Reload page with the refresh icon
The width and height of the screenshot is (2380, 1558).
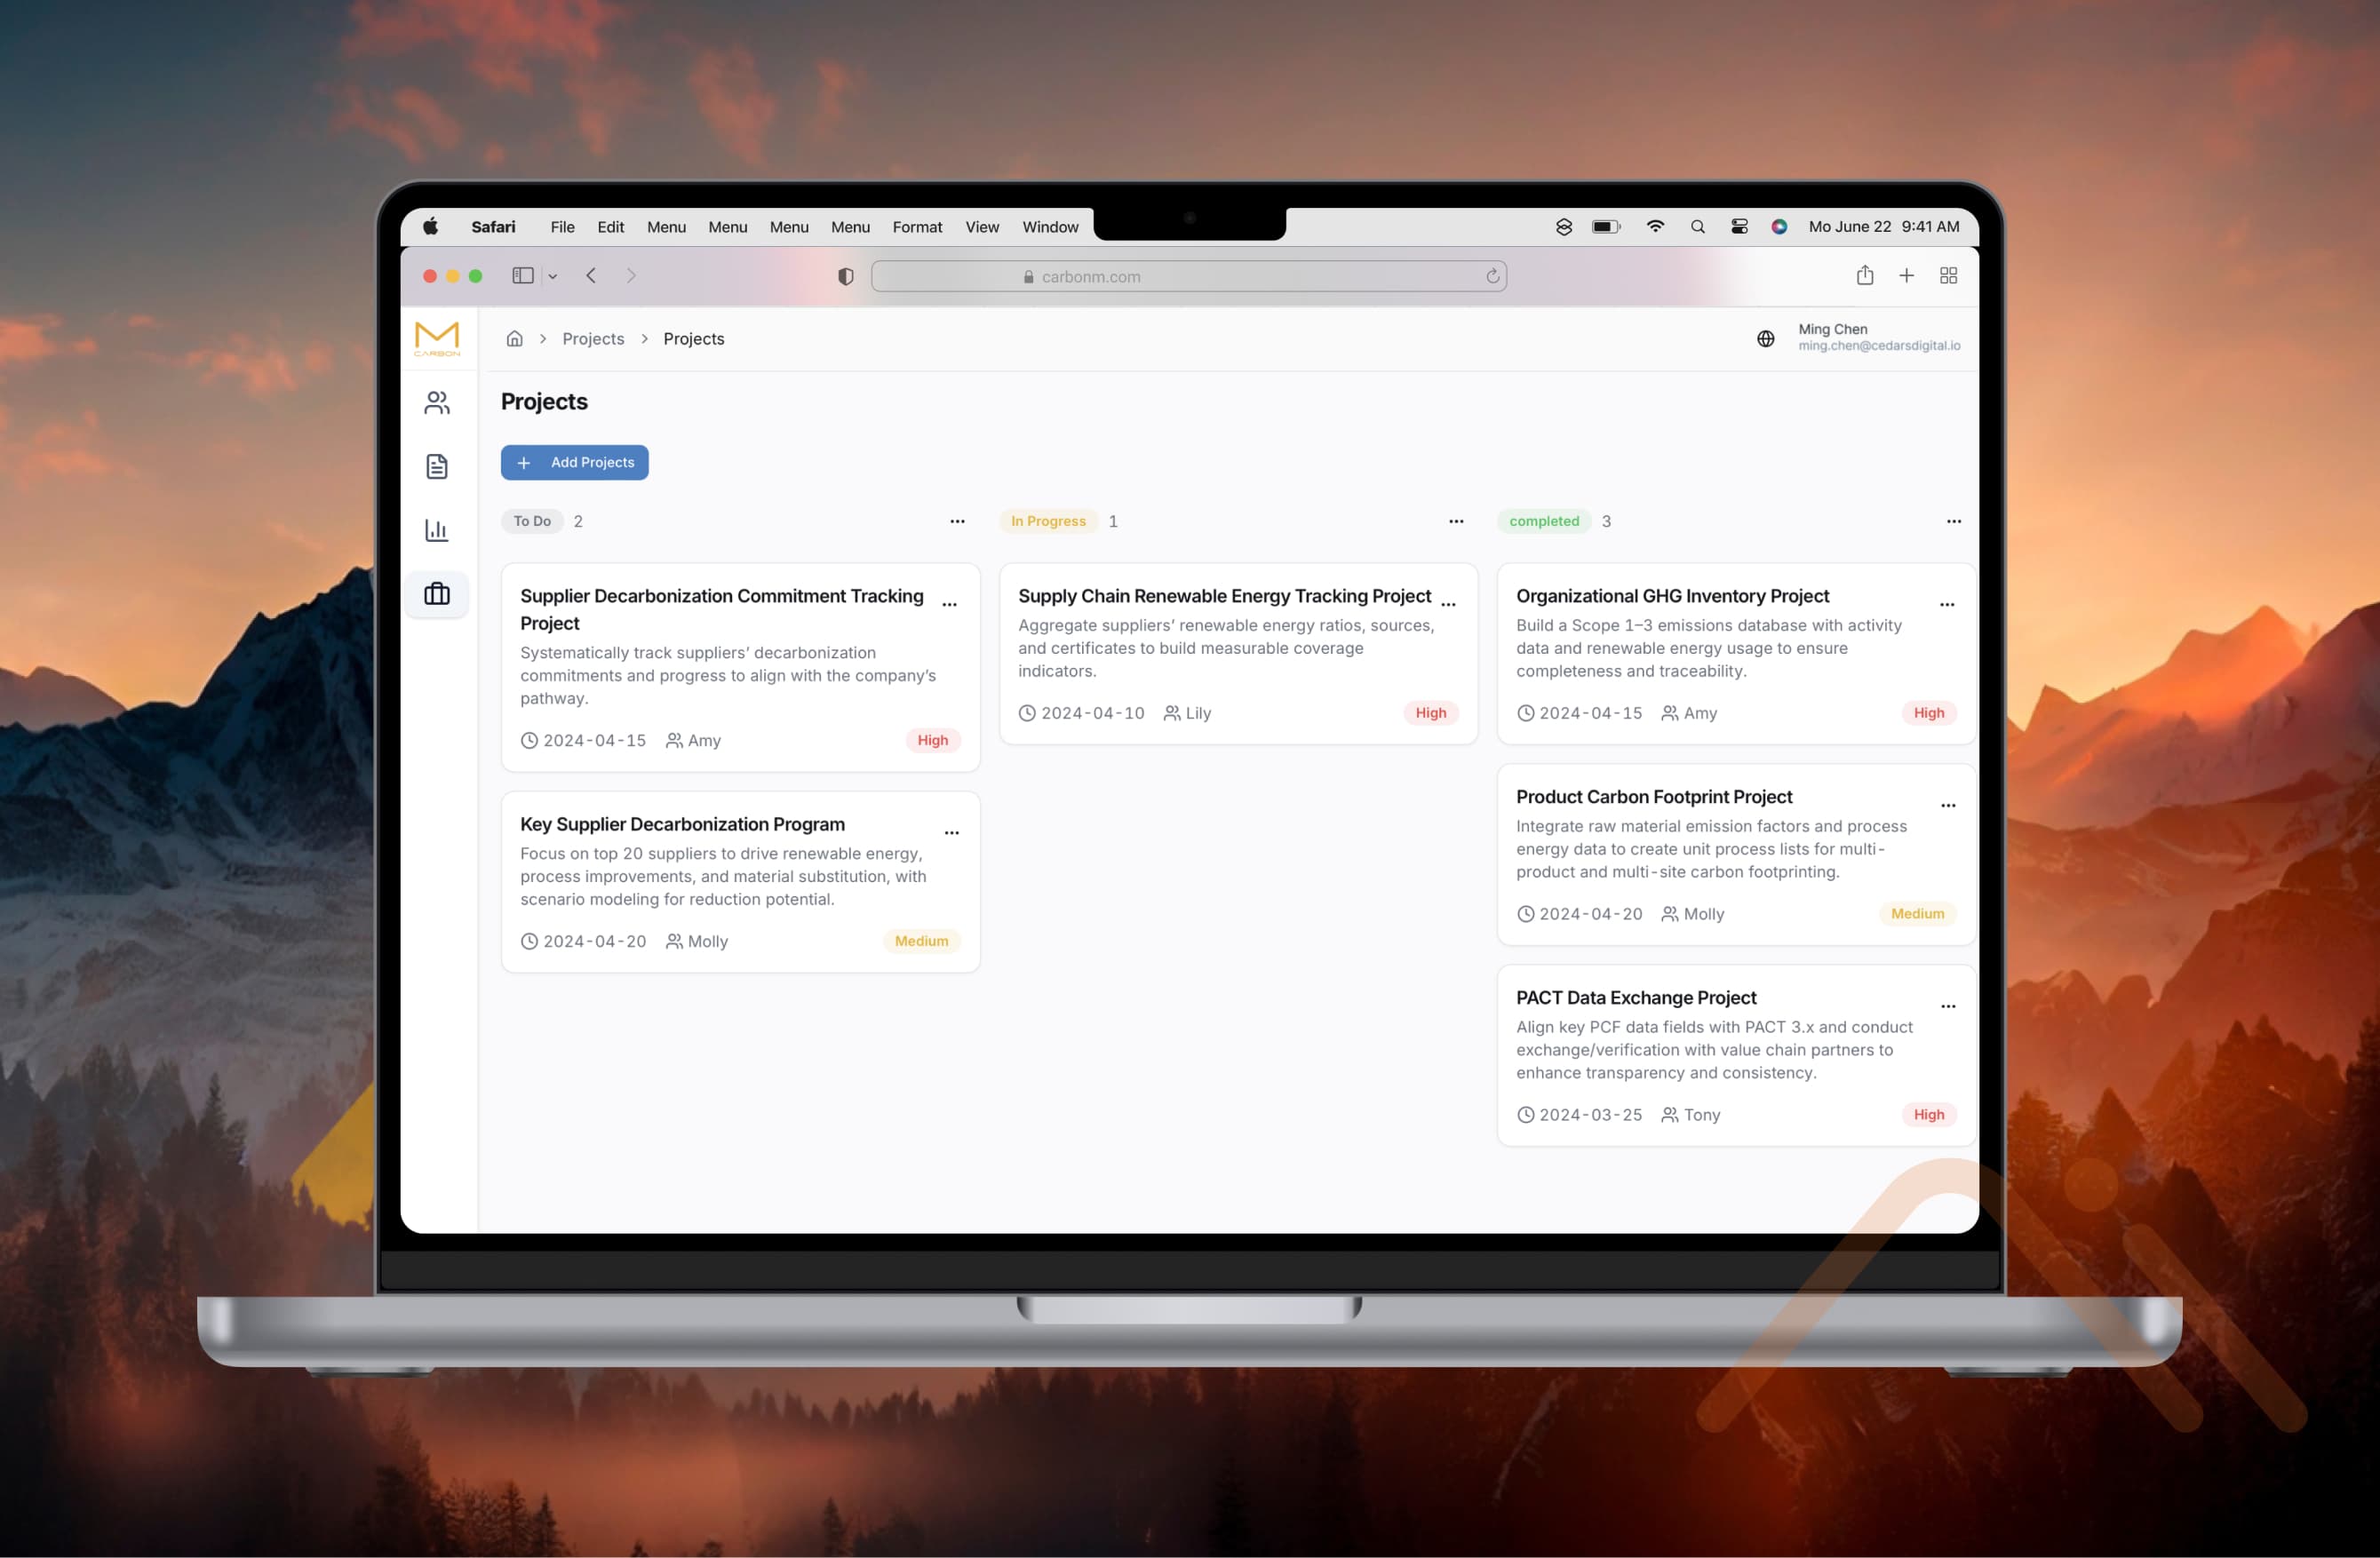click(1492, 276)
